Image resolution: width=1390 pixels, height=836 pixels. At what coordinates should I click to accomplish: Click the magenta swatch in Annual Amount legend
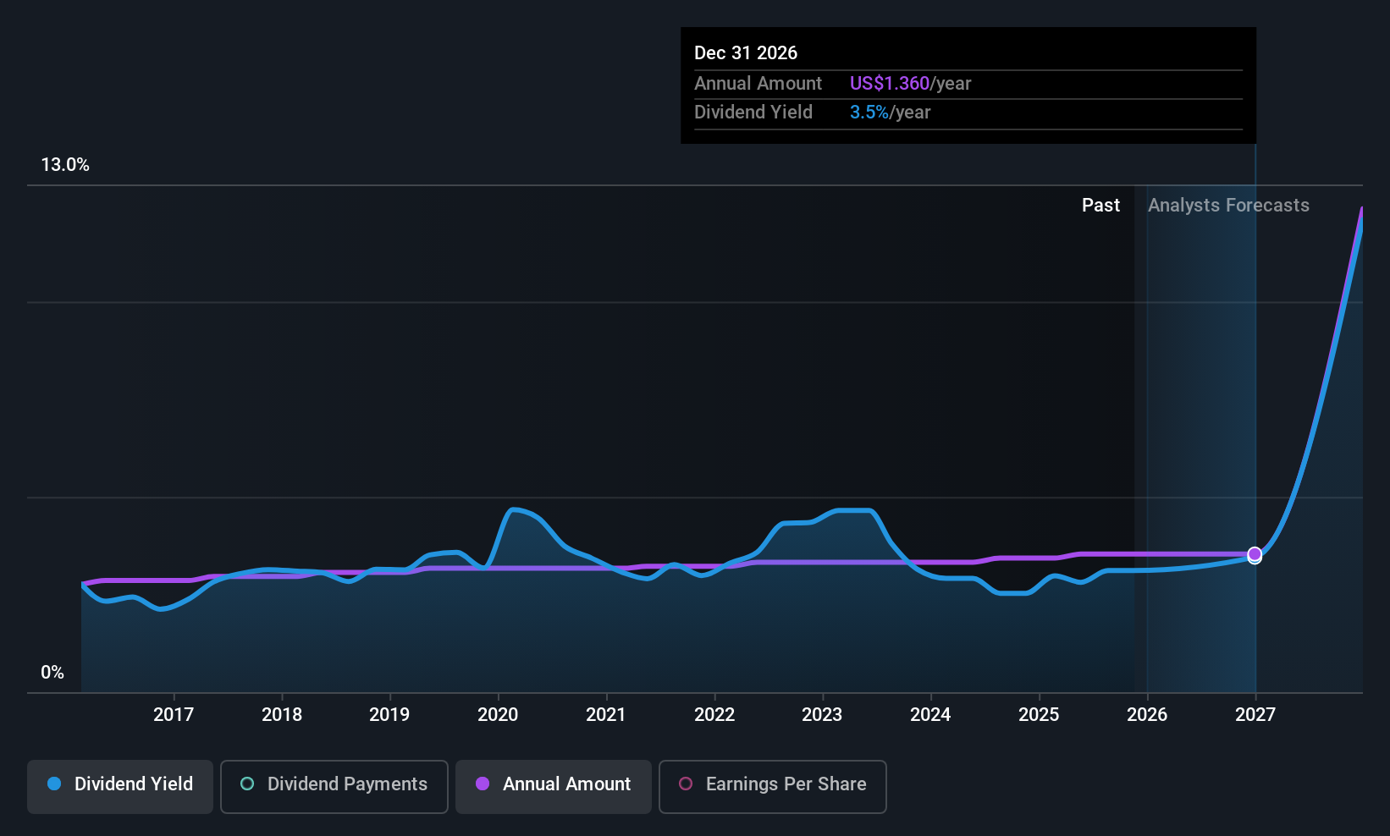(x=483, y=784)
